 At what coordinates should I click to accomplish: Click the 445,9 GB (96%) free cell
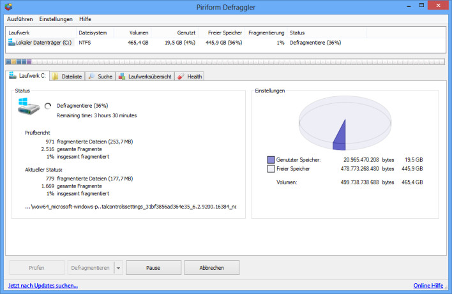[x=224, y=43]
